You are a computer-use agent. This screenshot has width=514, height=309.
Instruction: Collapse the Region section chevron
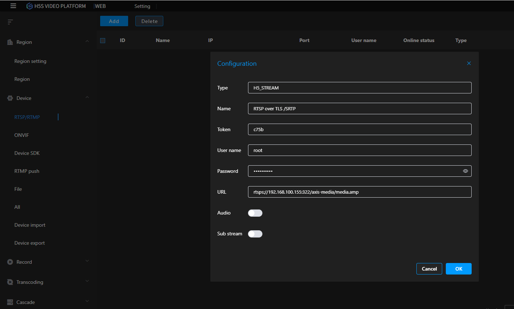(87, 41)
